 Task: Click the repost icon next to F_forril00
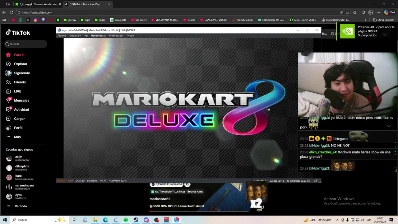coord(187,184)
